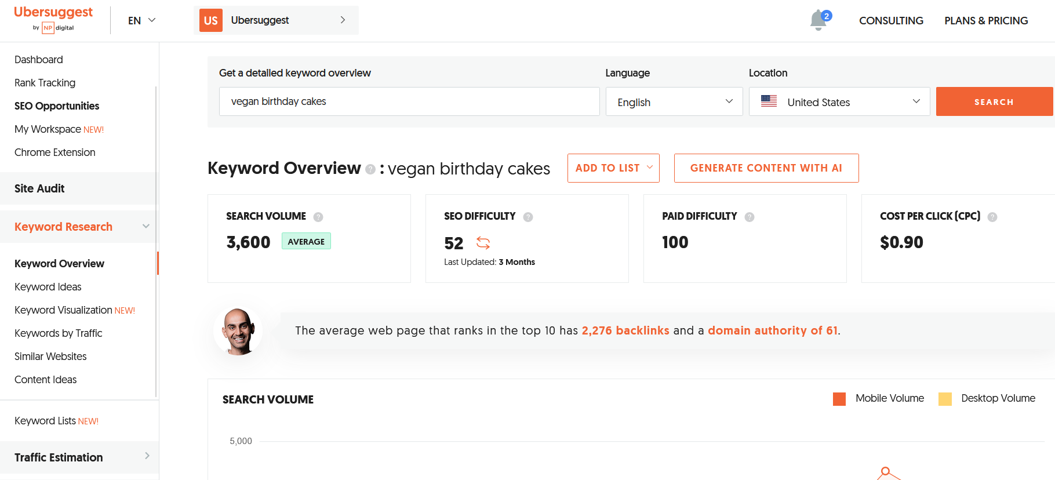The height and width of the screenshot is (480, 1055).
Task: Click the keyword input with vegan birthday cakes
Action: pyautogui.click(x=409, y=101)
